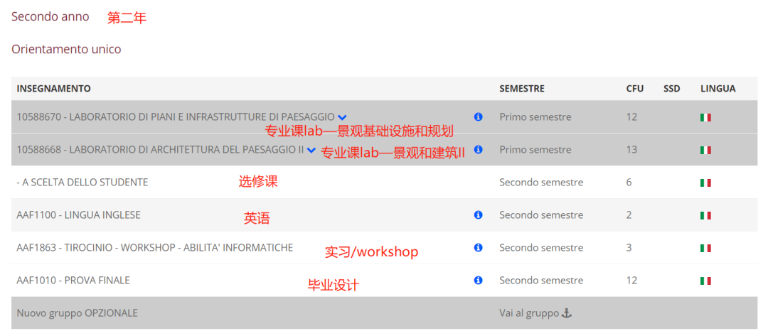Click CFU value 2
The width and height of the screenshot is (768, 331).
[x=629, y=215]
